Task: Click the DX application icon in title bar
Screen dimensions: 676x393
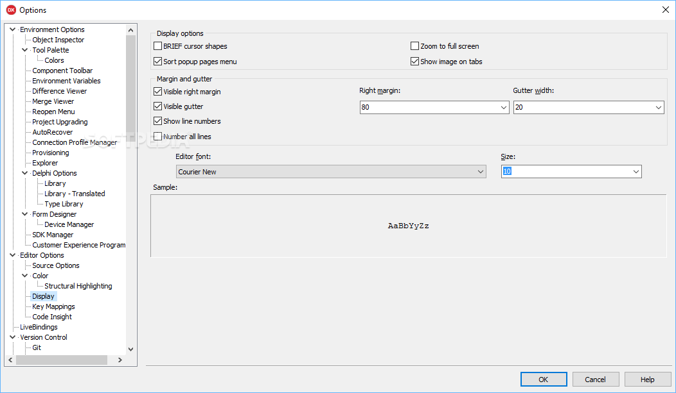Action: tap(11, 10)
